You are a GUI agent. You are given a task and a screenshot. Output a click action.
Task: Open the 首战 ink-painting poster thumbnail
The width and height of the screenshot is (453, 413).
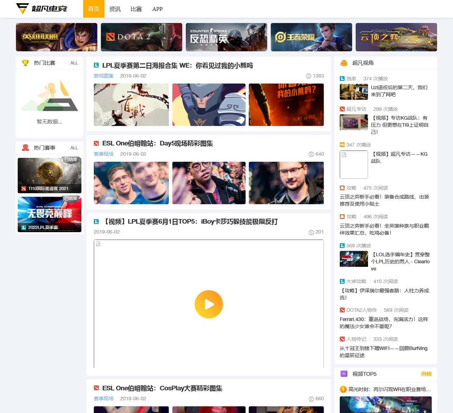[131, 105]
